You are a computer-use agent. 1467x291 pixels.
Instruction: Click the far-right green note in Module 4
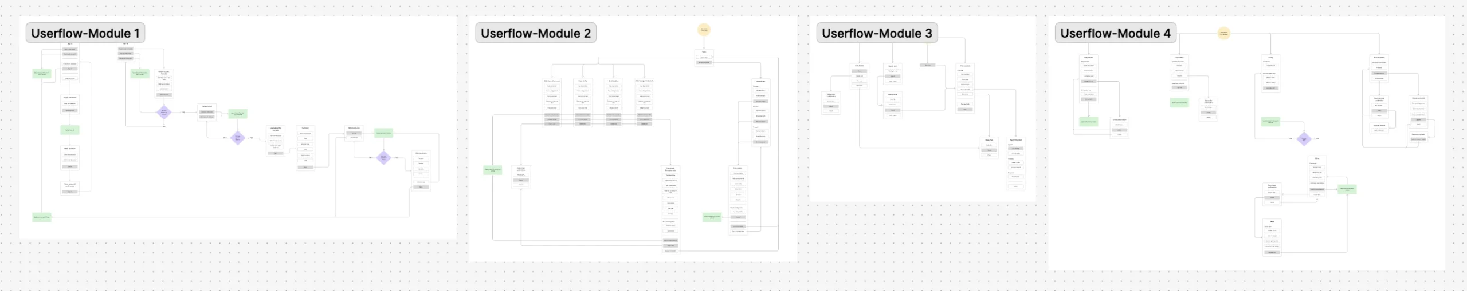[x=1347, y=189]
